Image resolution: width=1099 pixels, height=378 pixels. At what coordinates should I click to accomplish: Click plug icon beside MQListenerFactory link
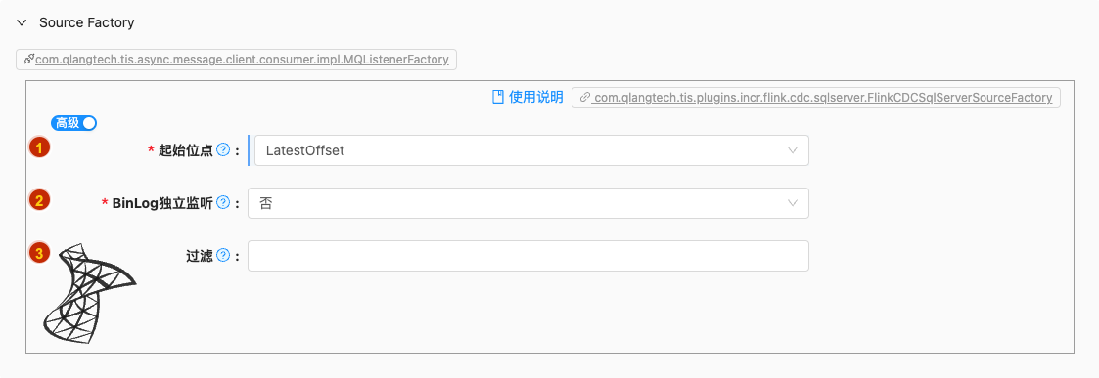(x=28, y=60)
